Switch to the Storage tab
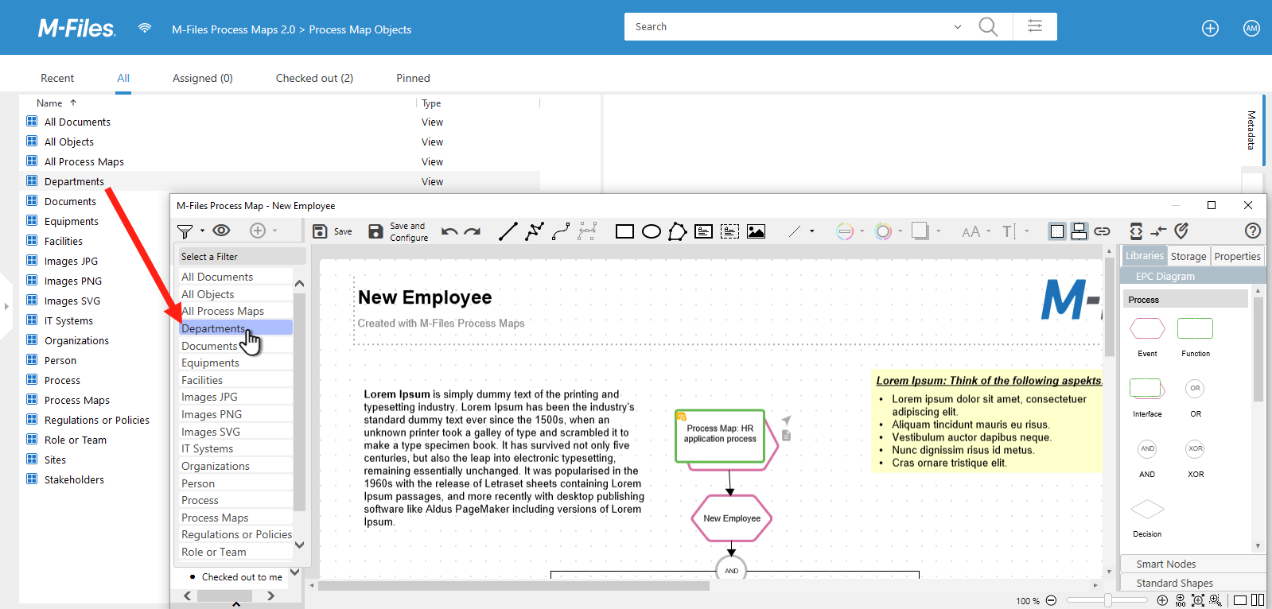This screenshot has width=1272, height=609. tap(1188, 256)
